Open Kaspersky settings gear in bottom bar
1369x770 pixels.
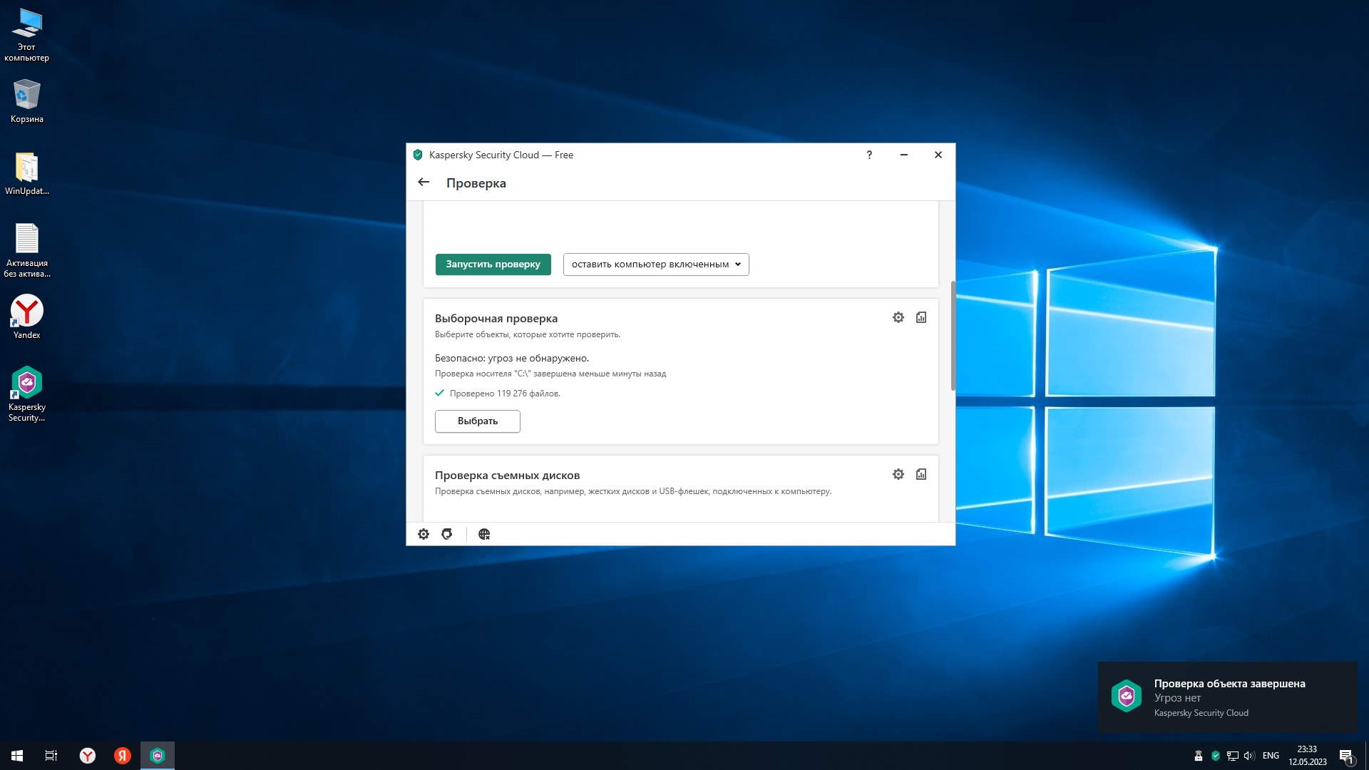pyautogui.click(x=424, y=534)
